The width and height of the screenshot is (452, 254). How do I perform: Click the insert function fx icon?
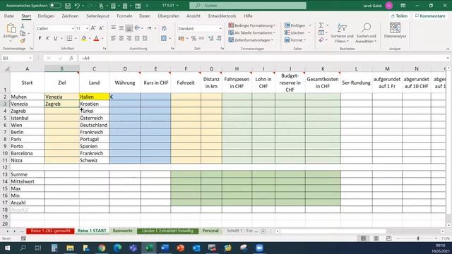(x=71, y=58)
